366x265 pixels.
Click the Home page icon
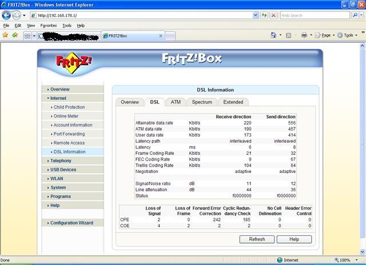coord(273,35)
